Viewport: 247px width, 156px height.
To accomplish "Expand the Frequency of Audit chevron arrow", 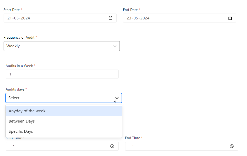I will 115,46.
